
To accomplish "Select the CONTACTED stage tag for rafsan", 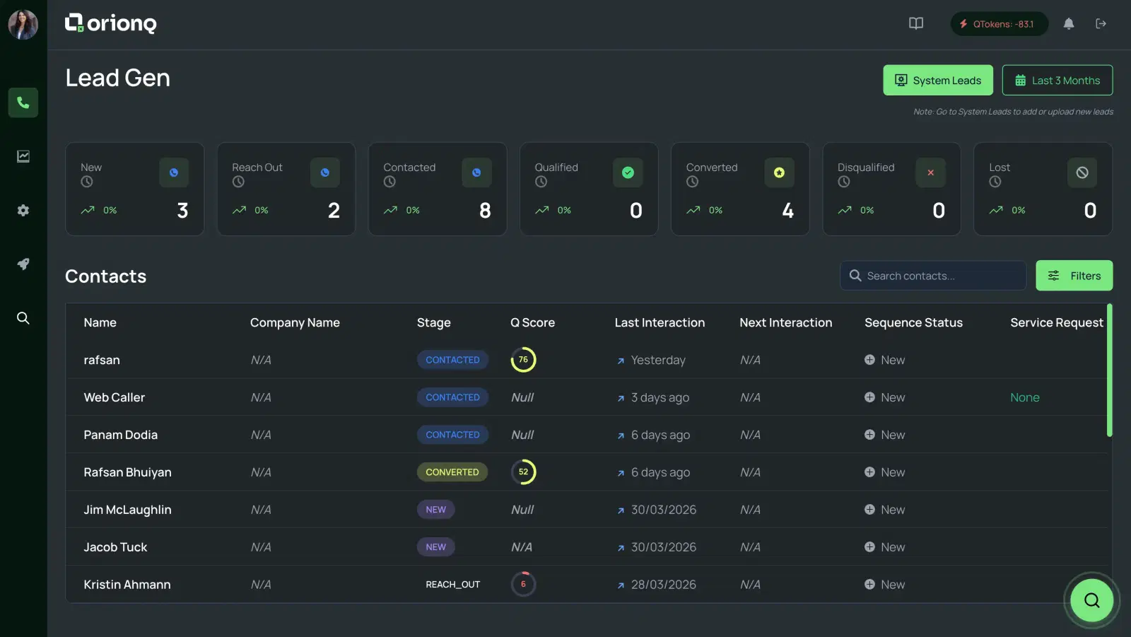I will tap(452, 359).
